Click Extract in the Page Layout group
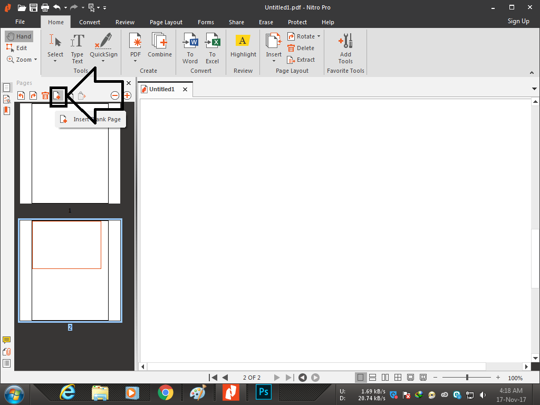The height and width of the screenshot is (405, 540). click(301, 60)
